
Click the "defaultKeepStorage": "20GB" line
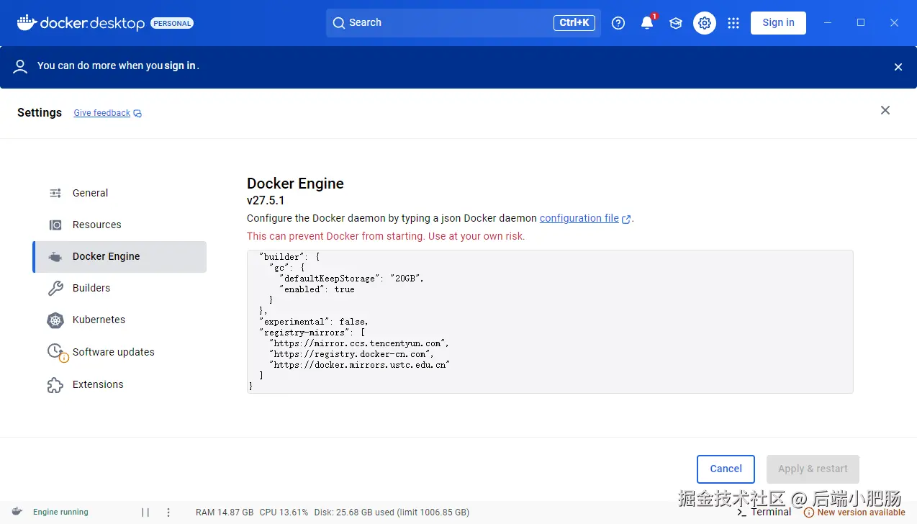click(352, 279)
